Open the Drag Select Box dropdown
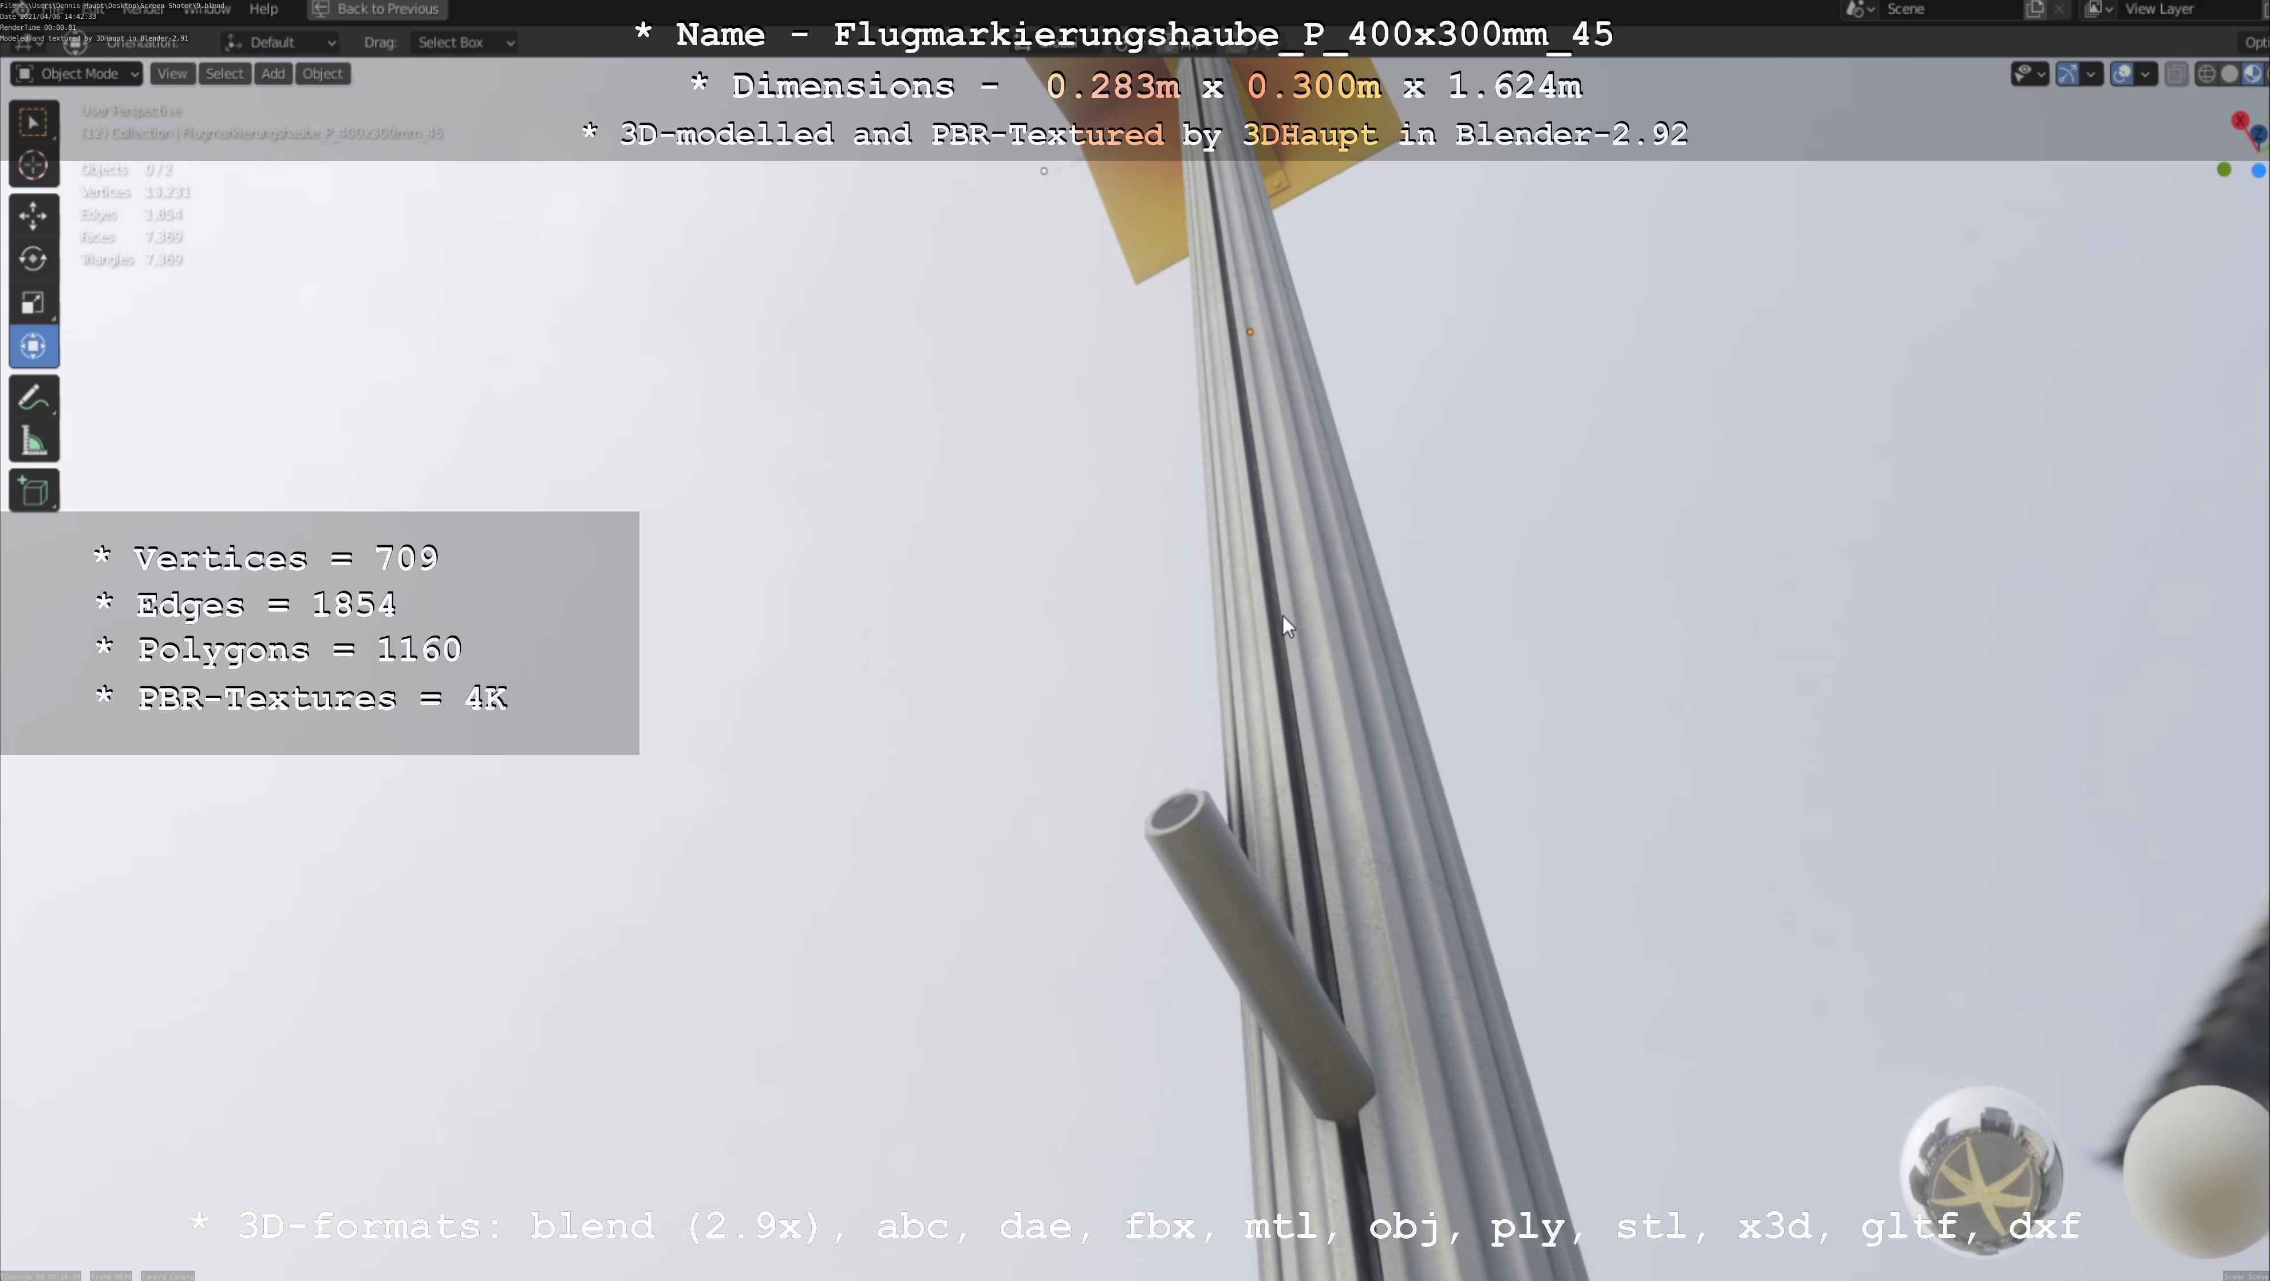Viewport: 2270px width, 1281px height. tap(464, 42)
